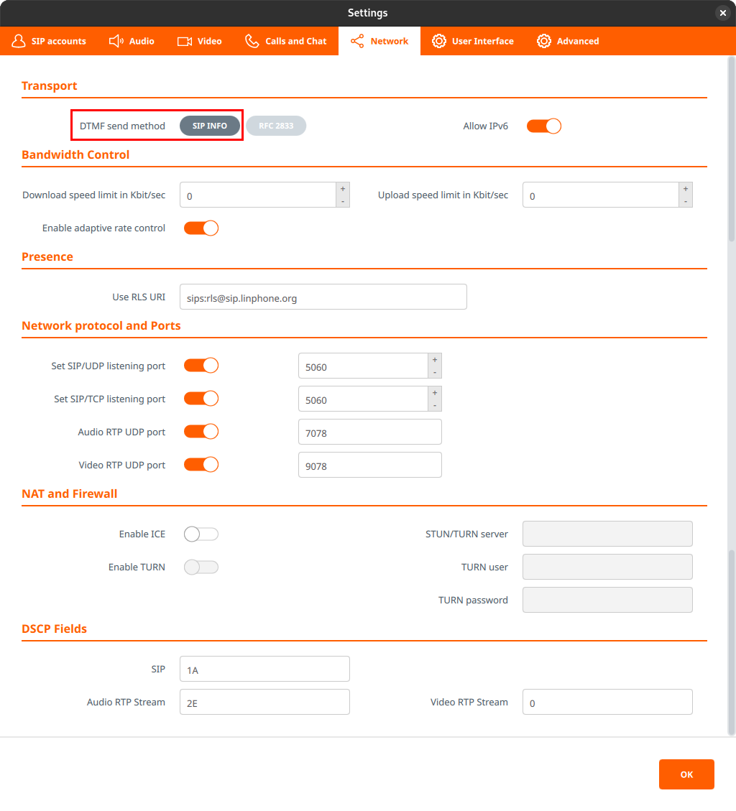Image resolution: width=736 pixels, height=811 pixels.
Task: Click the download speed limit field
Action: (258, 195)
